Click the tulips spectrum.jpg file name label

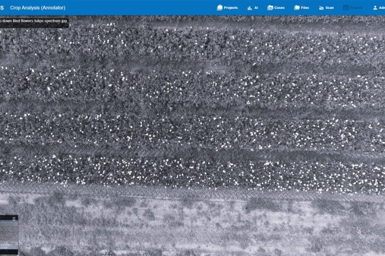click(x=33, y=21)
